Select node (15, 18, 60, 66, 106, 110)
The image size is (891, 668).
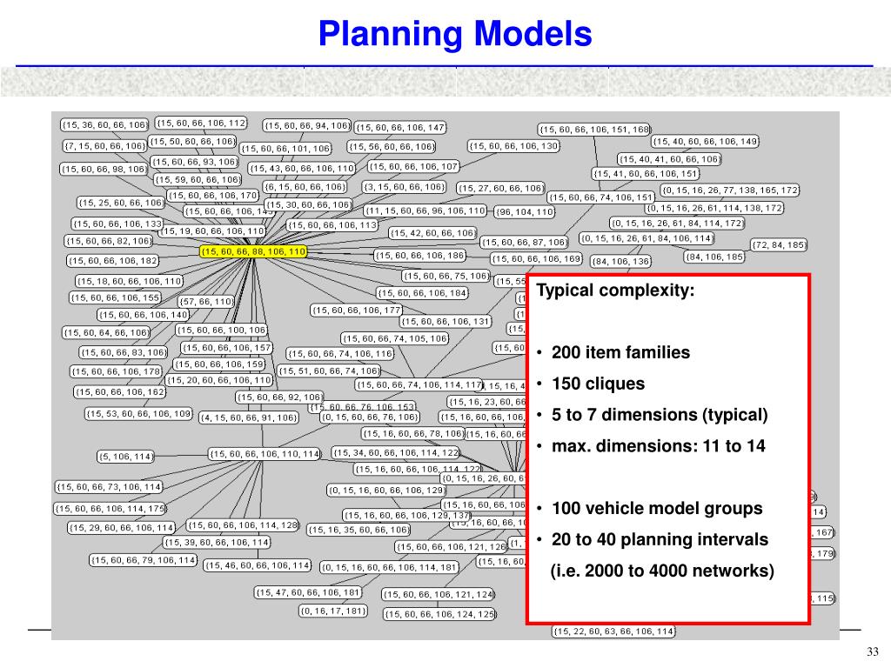tap(129, 281)
